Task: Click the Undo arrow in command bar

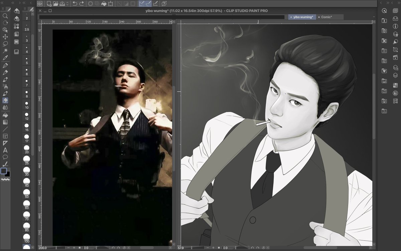Action: 75,4
